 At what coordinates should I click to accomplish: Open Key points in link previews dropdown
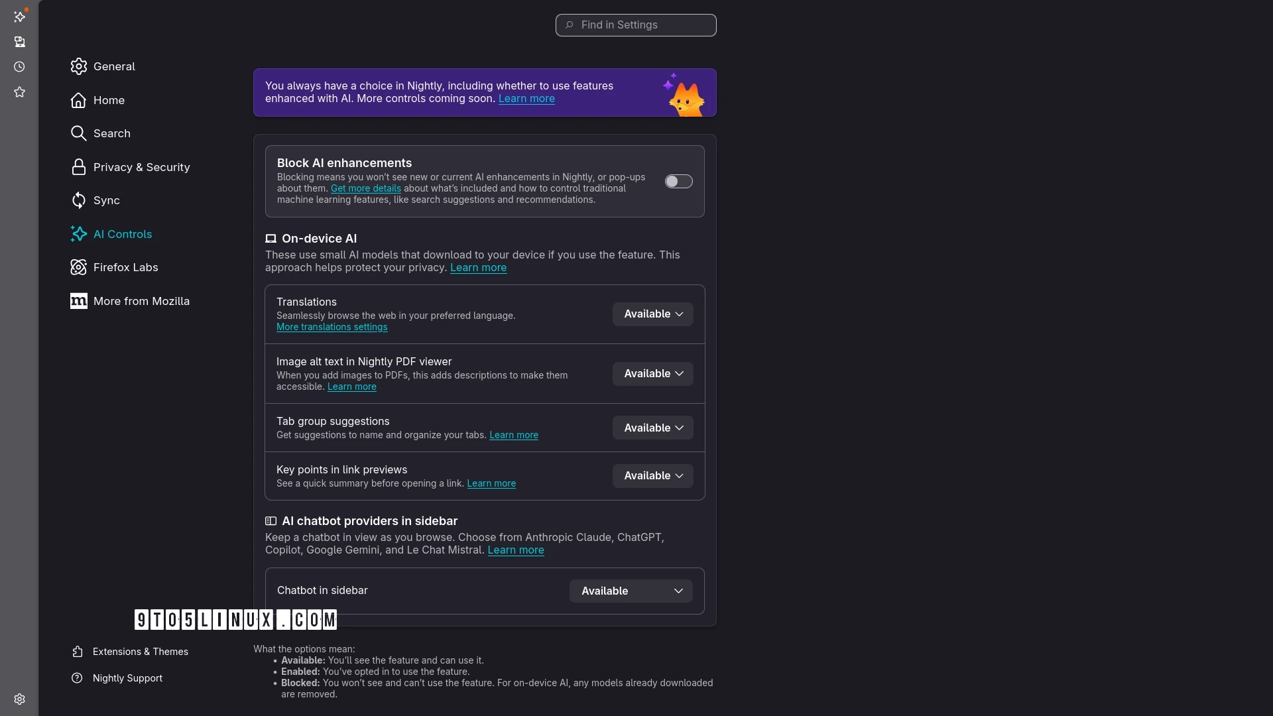coord(652,475)
